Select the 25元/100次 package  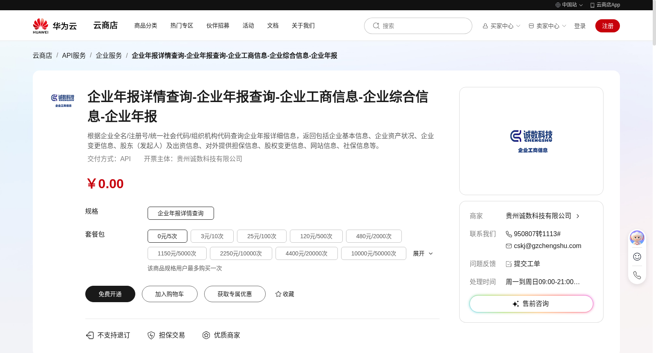(262, 236)
